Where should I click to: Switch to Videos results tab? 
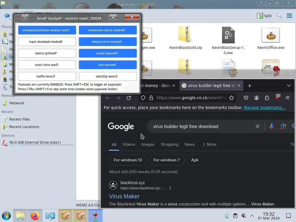point(129,145)
